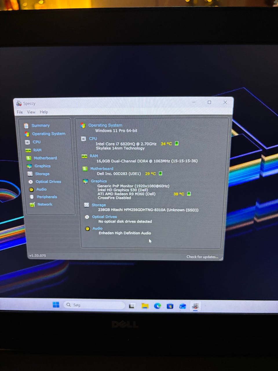Open the Motherboard heading link in summary
This screenshot has height=371, width=278.
click(102, 169)
